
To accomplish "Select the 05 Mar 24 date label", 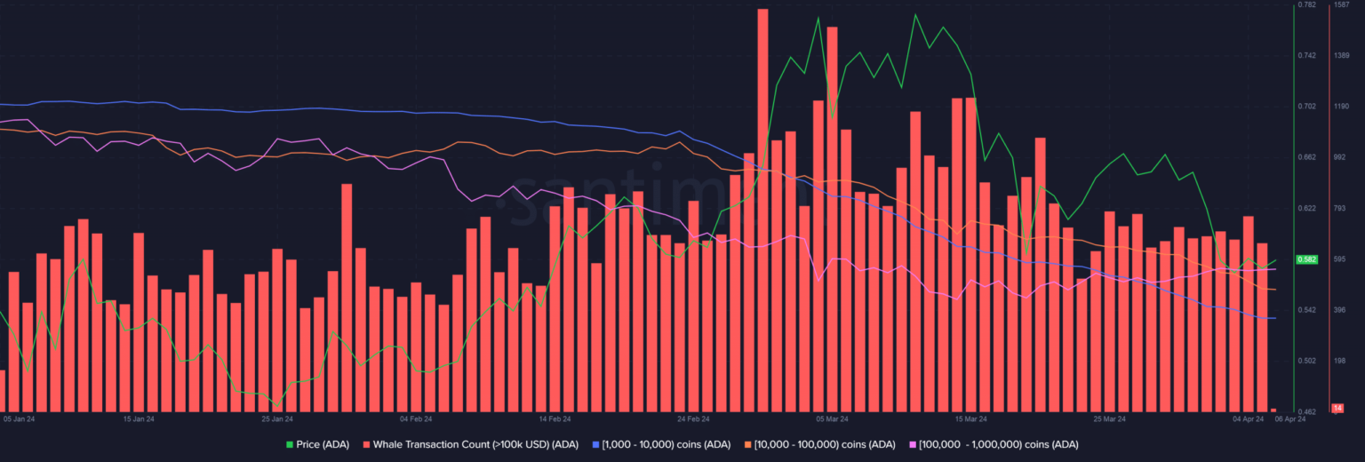I will [832, 418].
